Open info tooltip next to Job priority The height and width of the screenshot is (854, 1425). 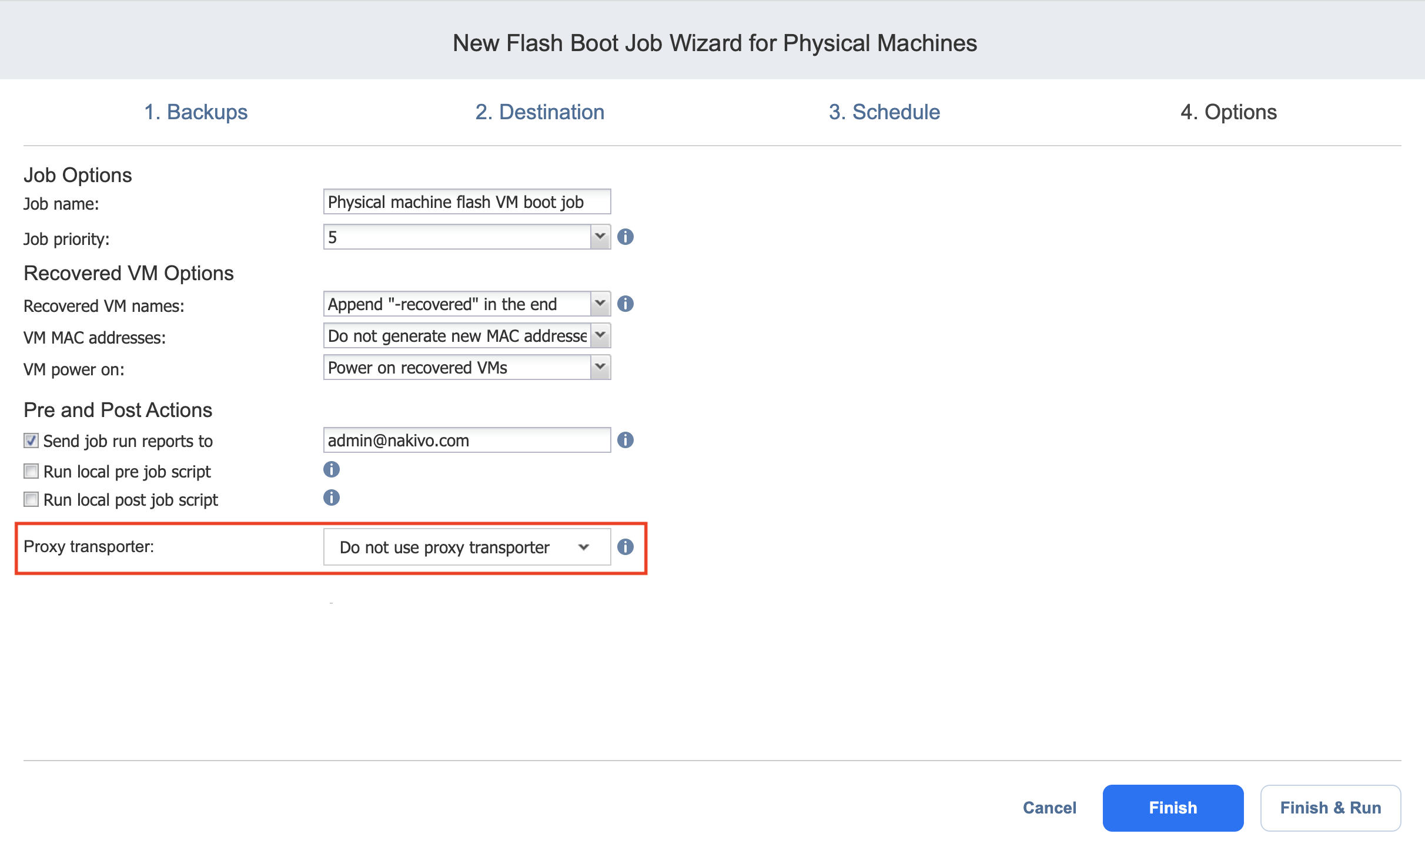pyautogui.click(x=625, y=237)
